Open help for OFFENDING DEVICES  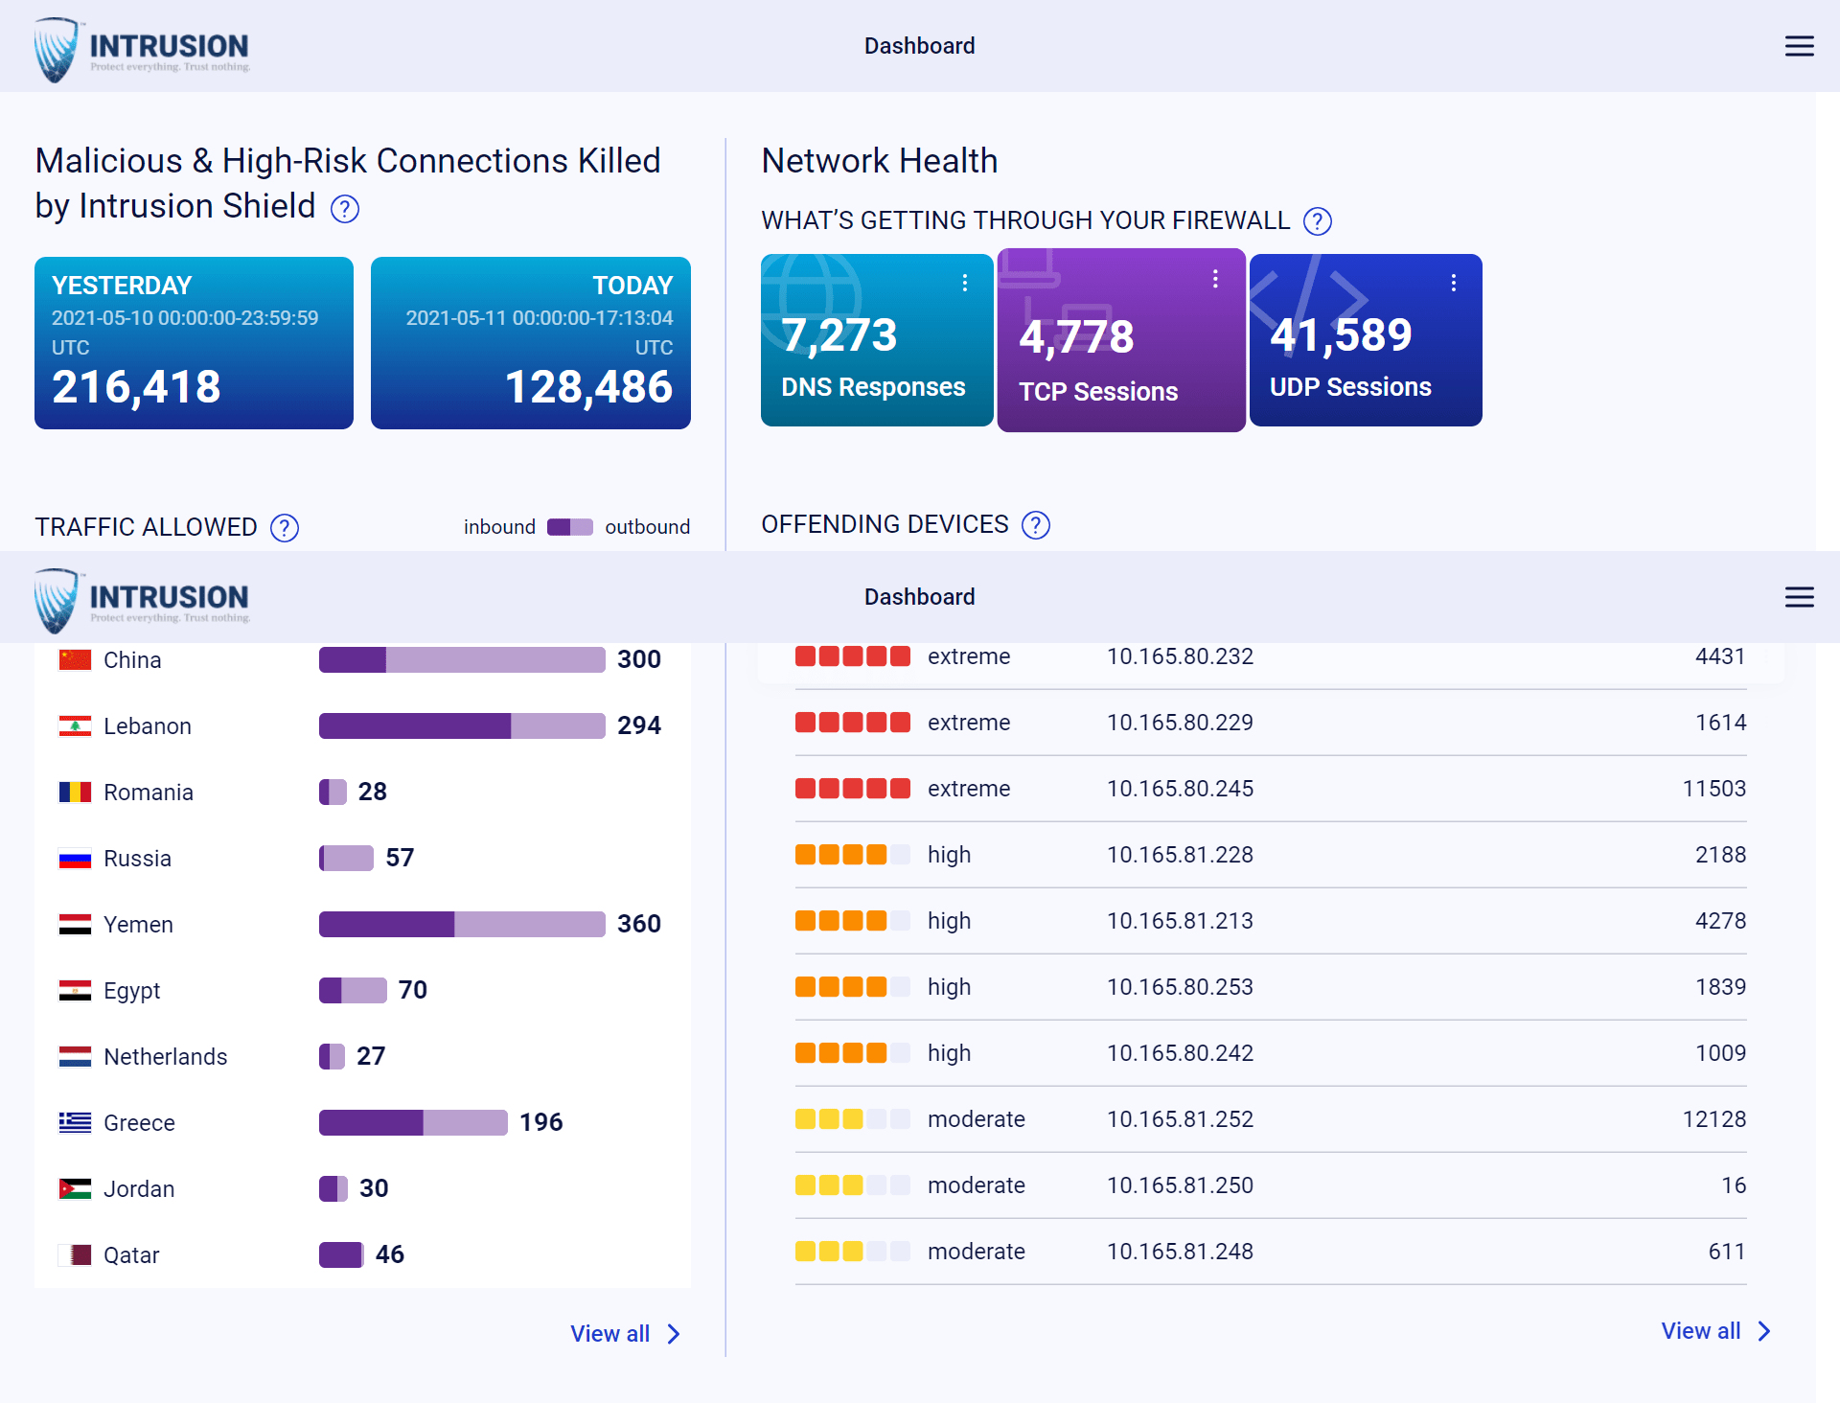1035,525
